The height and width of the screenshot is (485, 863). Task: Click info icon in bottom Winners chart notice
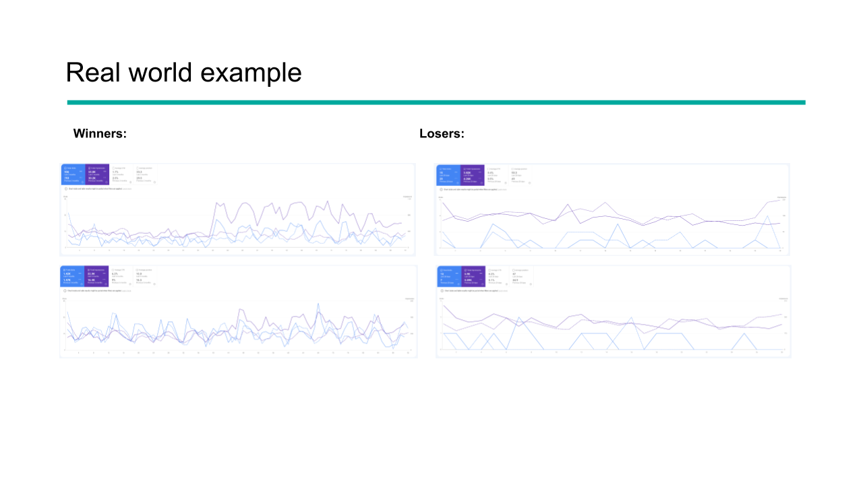pyautogui.click(x=66, y=291)
